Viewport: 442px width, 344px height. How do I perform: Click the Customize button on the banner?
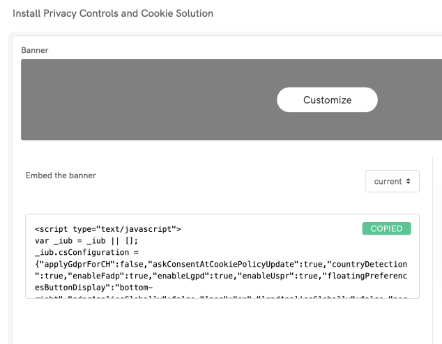pos(327,100)
